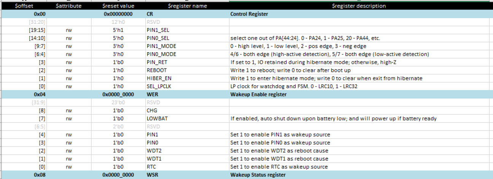Click the $reset value column header
The height and width of the screenshot is (179, 493).
[x=118, y=6]
